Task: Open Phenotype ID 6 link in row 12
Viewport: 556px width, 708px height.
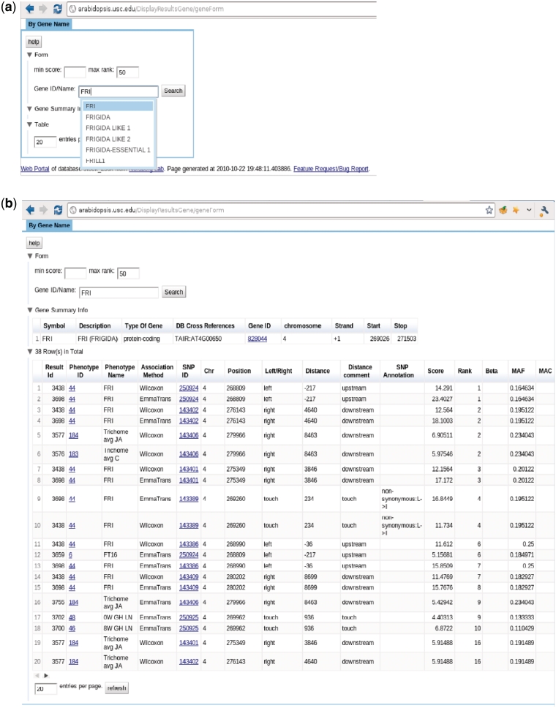Action: pyautogui.click(x=70, y=555)
